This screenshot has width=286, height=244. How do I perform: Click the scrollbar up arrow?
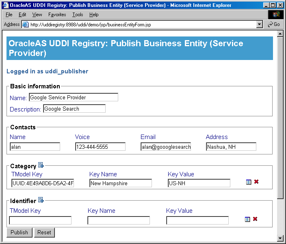(x=280, y=34)
